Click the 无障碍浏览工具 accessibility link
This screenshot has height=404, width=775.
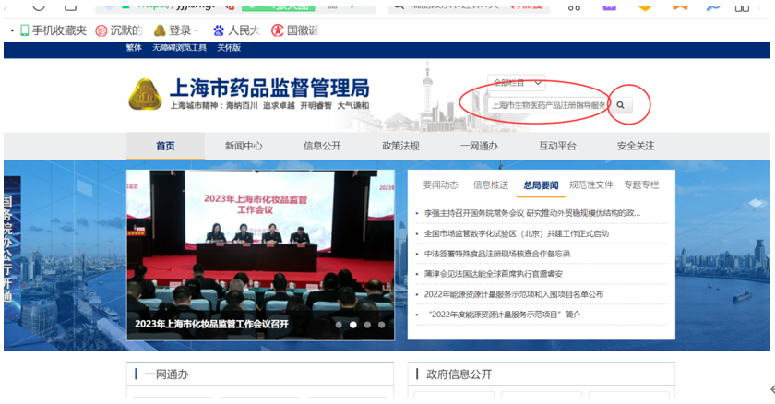(179, 47)
